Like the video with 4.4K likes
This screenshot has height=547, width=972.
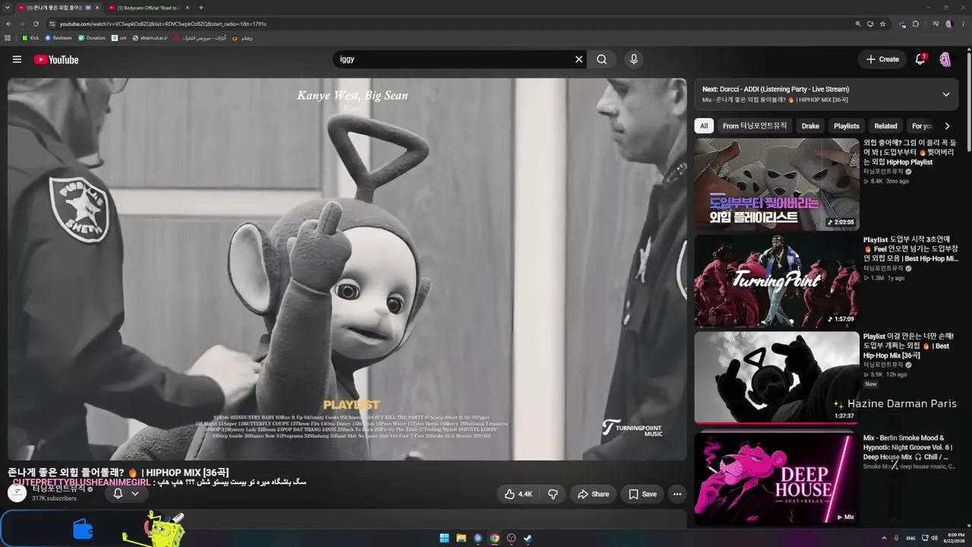pos(519,494)
